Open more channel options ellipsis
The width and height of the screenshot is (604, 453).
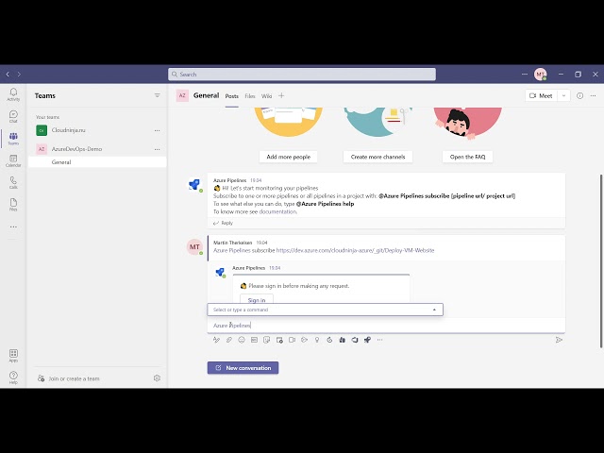coord(594,95)
